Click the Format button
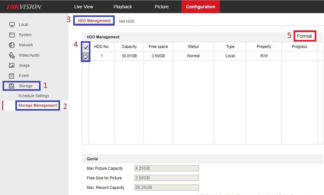Image resolution: width=324 pixels, height=195 pixels. (305, 36)
